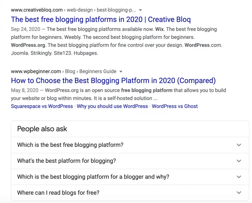Viewport: 252px width, 203px height.
Task: Open the dropdown arrow beside wpbeginner.com breadcrumb
Action: (x=121, y=72)
